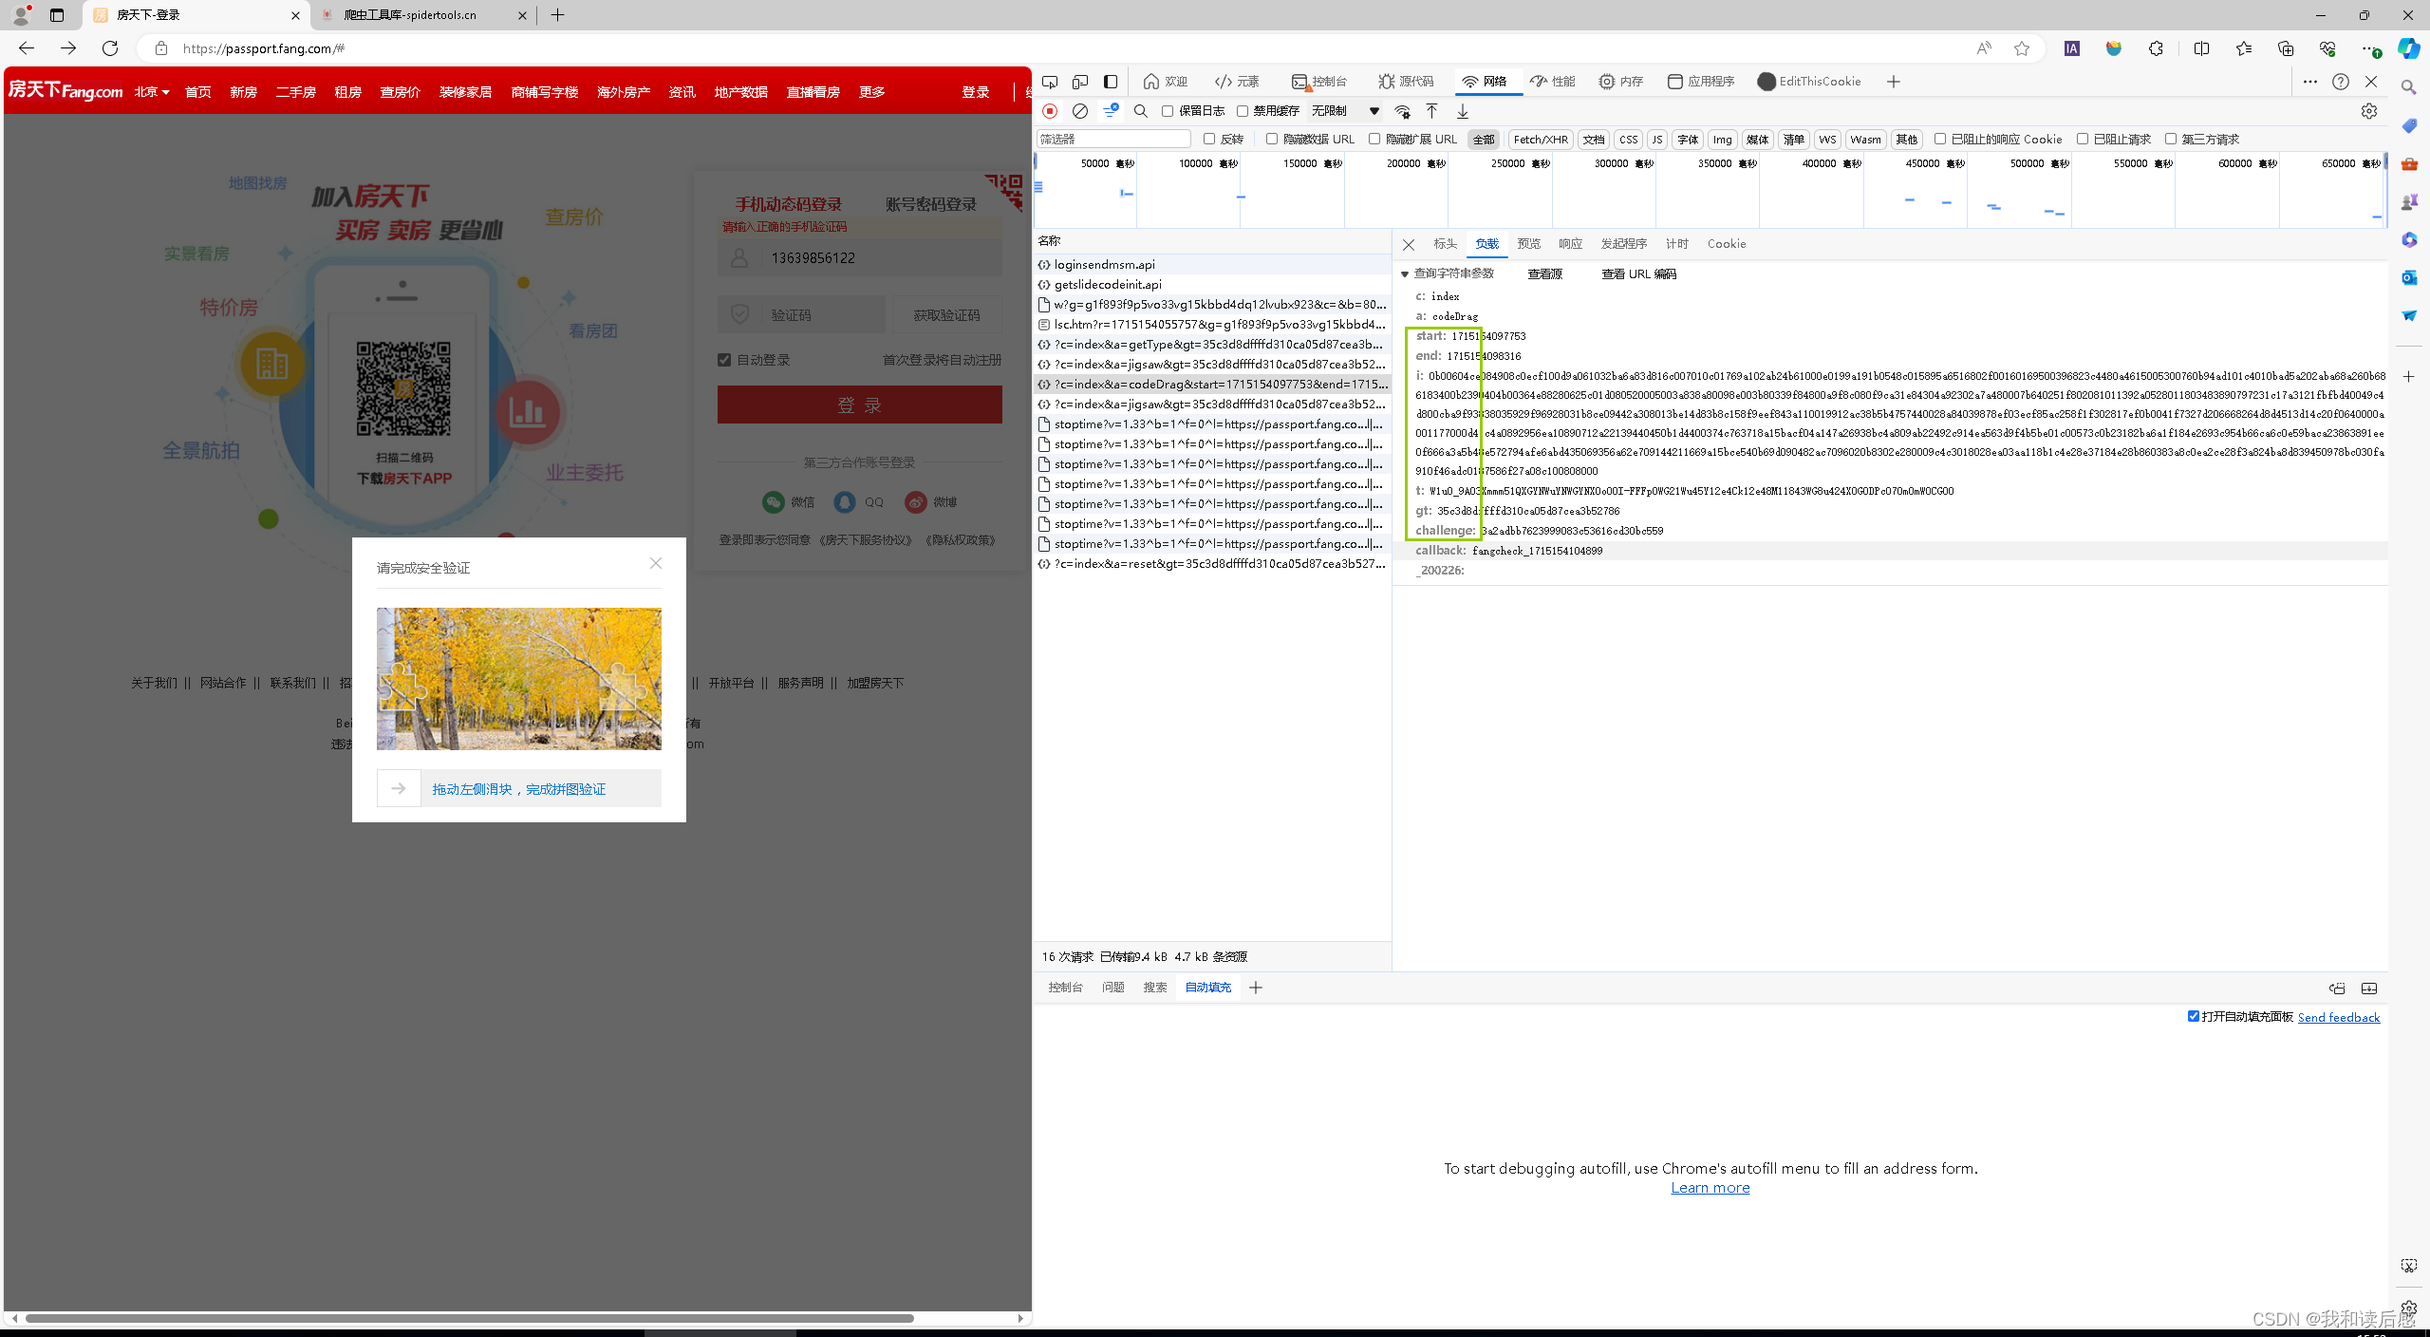Screen dimensions: 2430x1337
Task: Open Sources DevTools tab
Action: pyautogui.click(x=1406, y=82)
